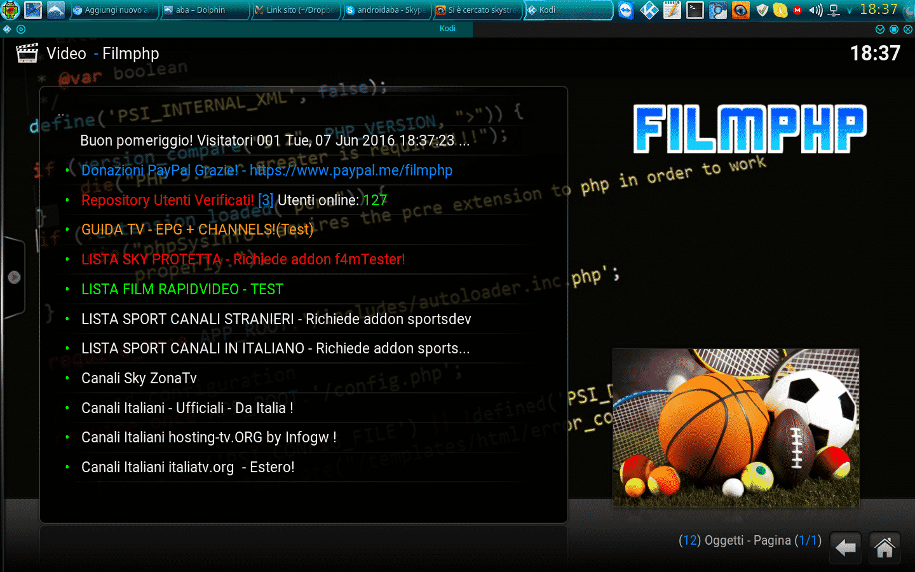Viewport: 915px width, 572px height.
Task: Click the desktop pager icon in panel
Action: [x=33, y=10]
